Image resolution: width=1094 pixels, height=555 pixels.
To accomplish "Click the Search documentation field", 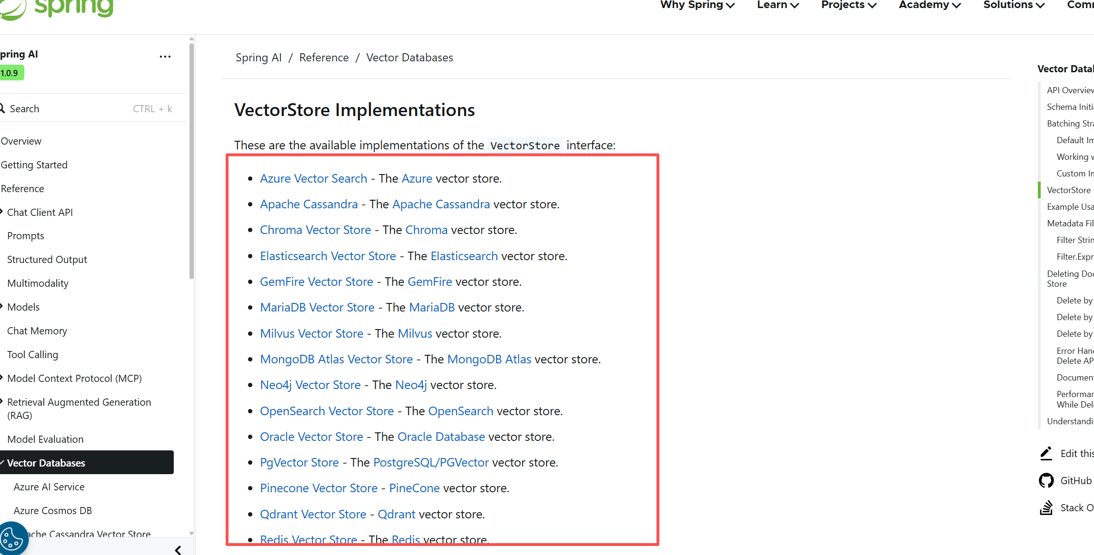I will [90, 108].
